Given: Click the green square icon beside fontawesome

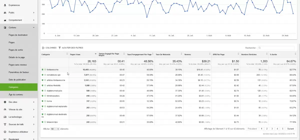Looking at the screenshot, I should point(42,70).
